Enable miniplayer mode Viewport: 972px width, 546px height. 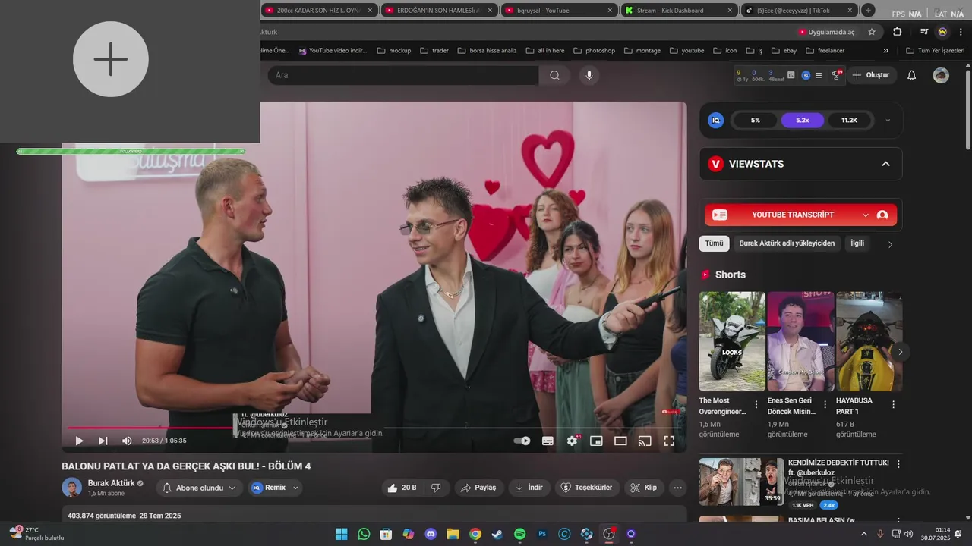(596, 441)
